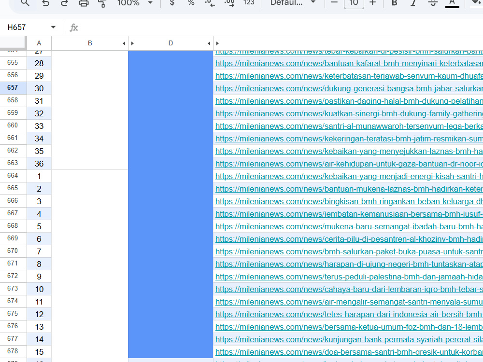Activate the paint format tool
The image size is (483, 362).
pos(102,3)
